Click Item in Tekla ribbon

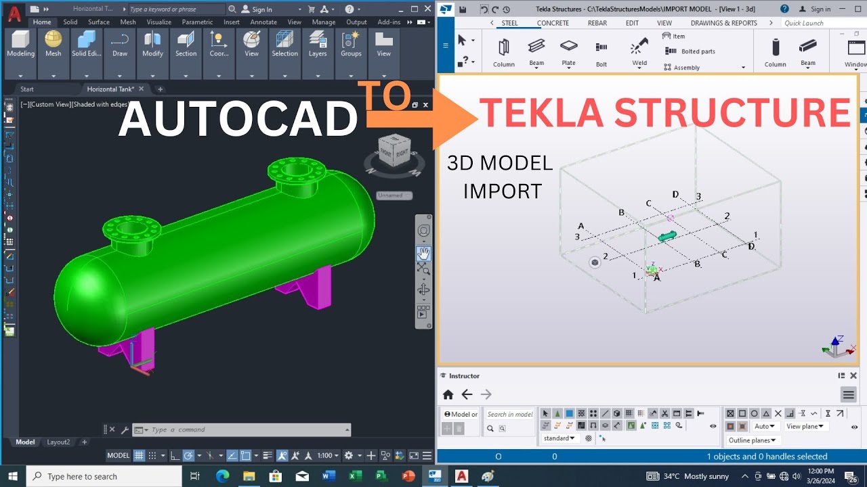673,36
